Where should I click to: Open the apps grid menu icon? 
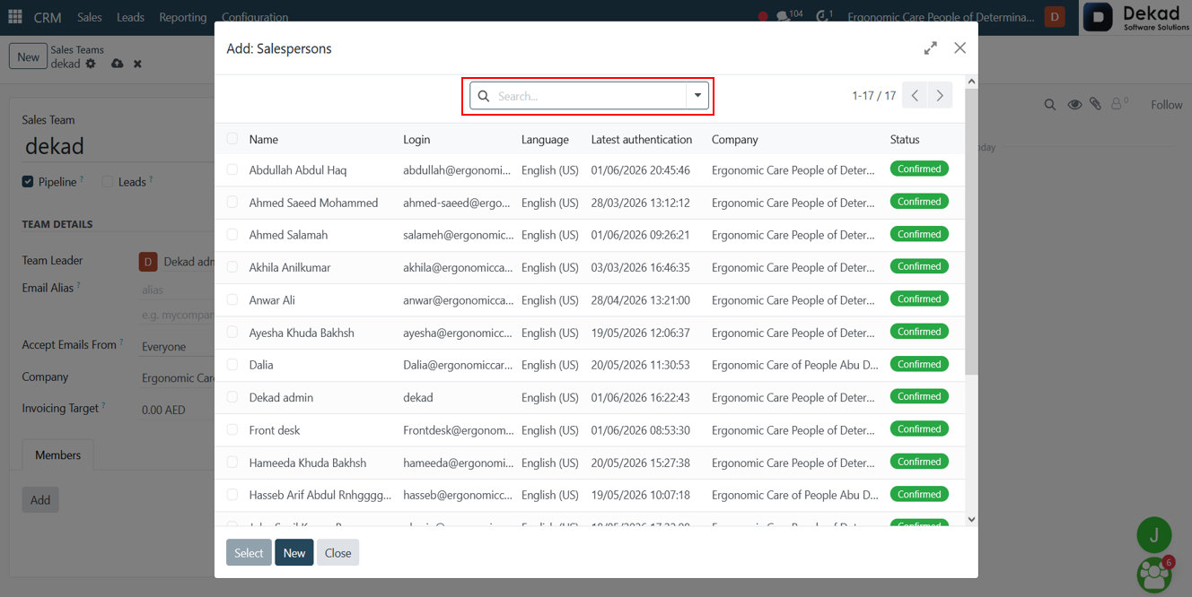(15, 17)
